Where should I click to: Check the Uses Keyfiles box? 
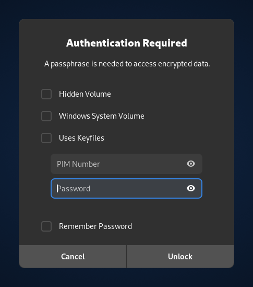click(x=46, y=138)
